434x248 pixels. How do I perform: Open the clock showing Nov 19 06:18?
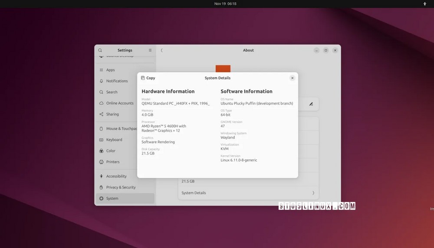(225, 3)
